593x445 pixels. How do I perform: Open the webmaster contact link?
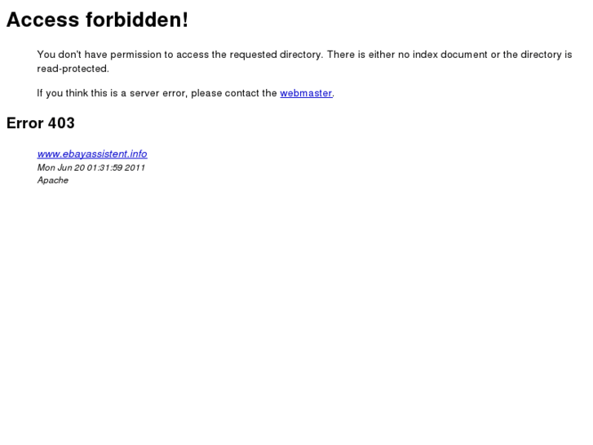306,93
